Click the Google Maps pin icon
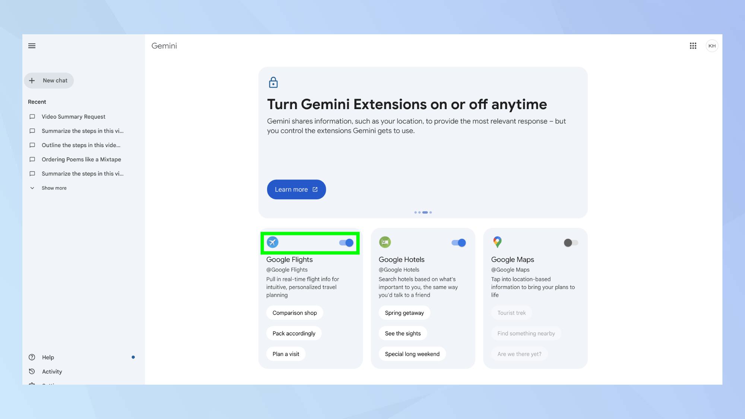 point(497,242)
